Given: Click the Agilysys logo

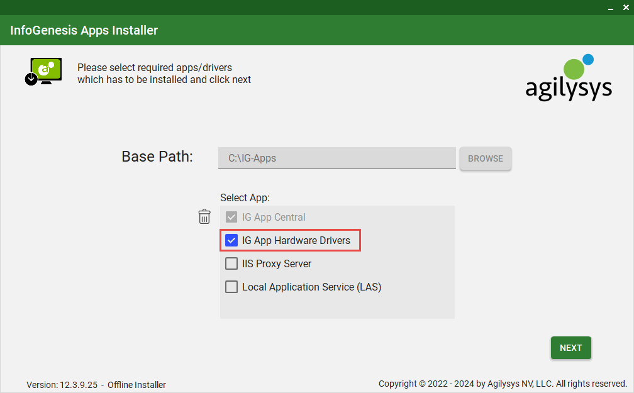Looking at the screenshot, I should point(569,77).
